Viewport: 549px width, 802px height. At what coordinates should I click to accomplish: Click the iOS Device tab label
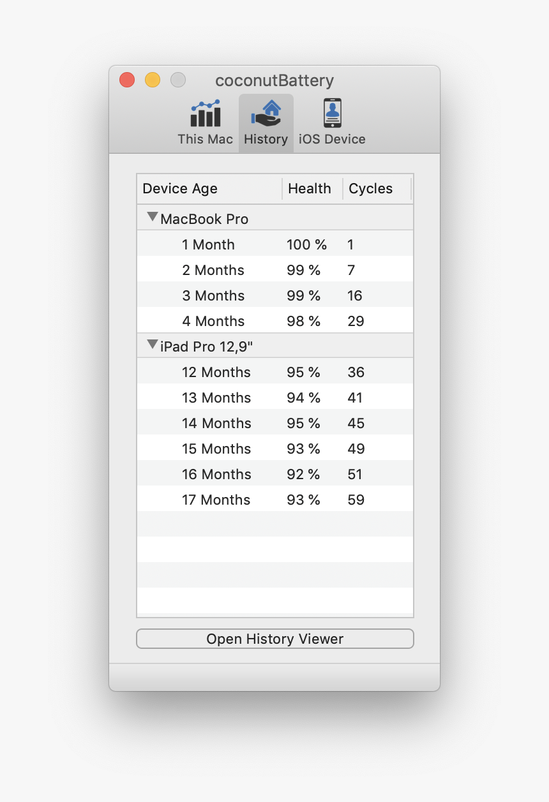[332, 139]
